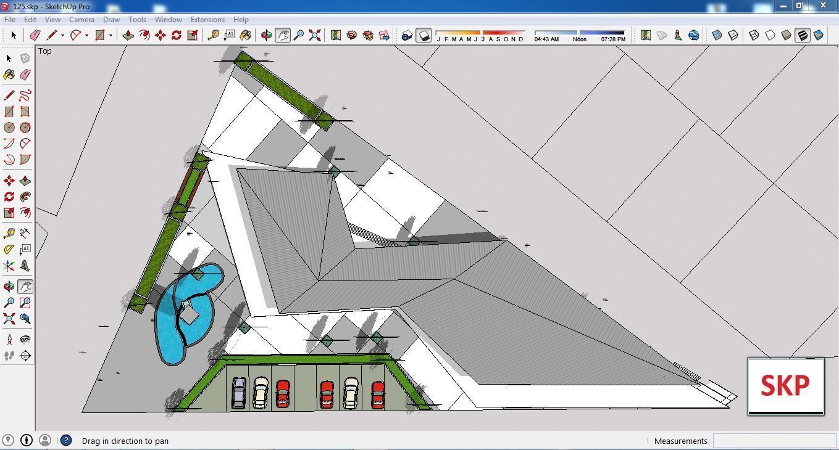The image size is (839, 450).
Task: Click the SKP thumbnail badge
Action: coord(785,386)
